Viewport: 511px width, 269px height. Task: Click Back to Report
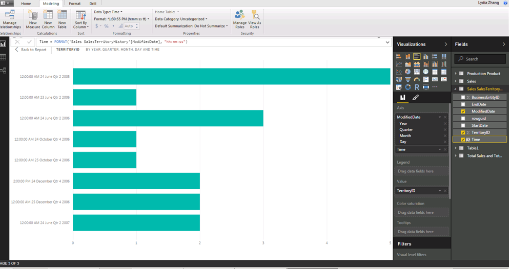[31, 50]
